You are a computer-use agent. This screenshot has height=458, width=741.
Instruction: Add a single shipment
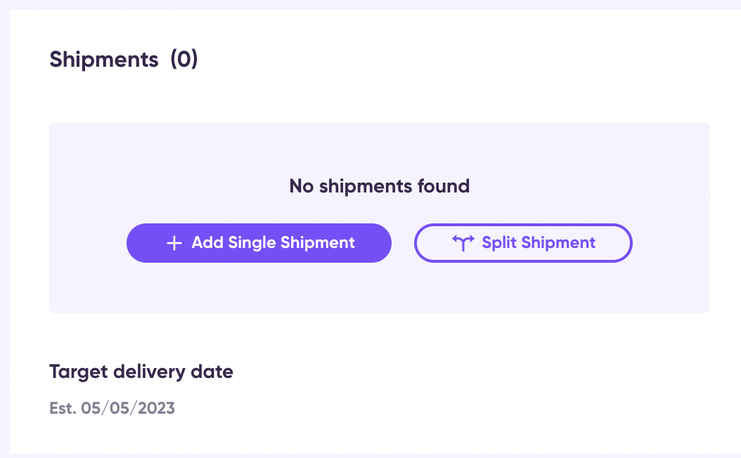(259, 243)
